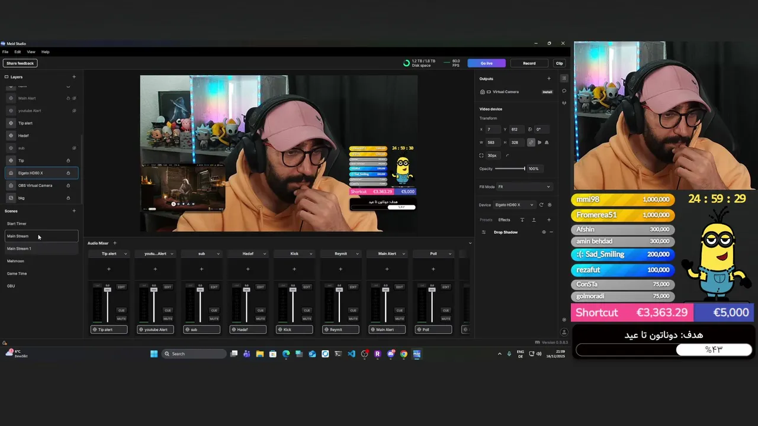Add a new effect with the Effects plus icon
Image resolution: width=758 pixels, height=426 pixels.
[548, 220]
